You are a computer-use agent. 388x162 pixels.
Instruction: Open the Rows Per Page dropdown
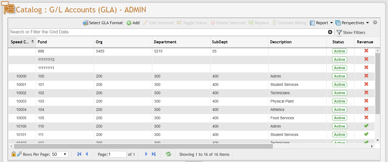coord(59,154)
